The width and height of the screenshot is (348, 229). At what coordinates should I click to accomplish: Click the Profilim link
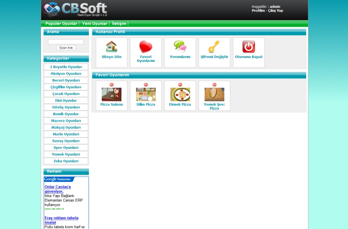click(x=258, y=11)
